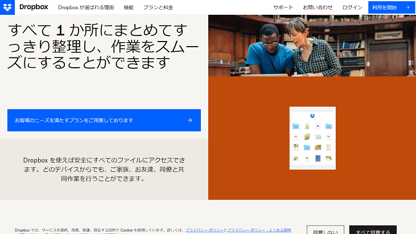416x234 pixels.
Task: Click the small Dropbox logo in the illustration
Action: [x=312, y=116]
